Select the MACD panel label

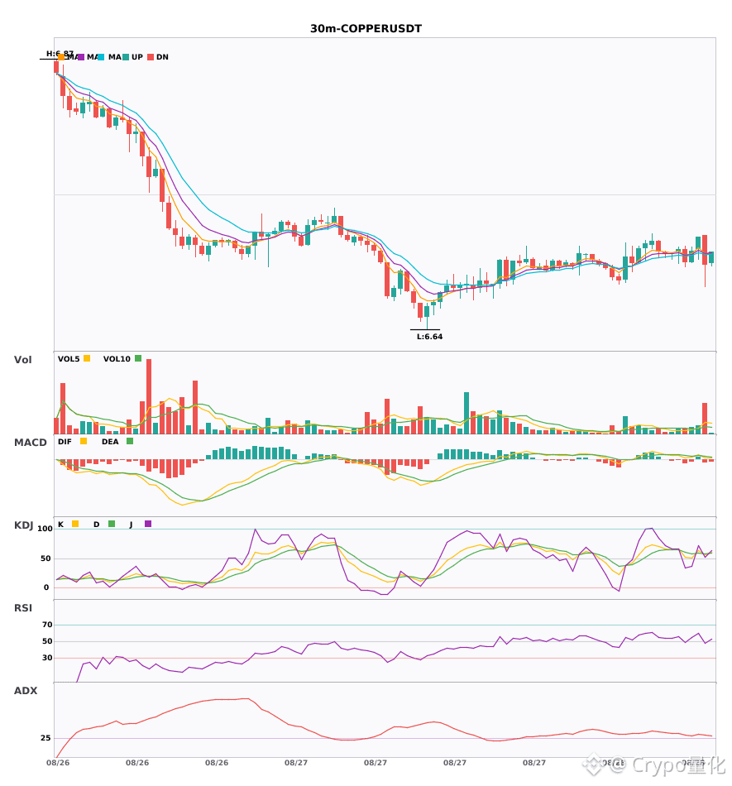30,443
